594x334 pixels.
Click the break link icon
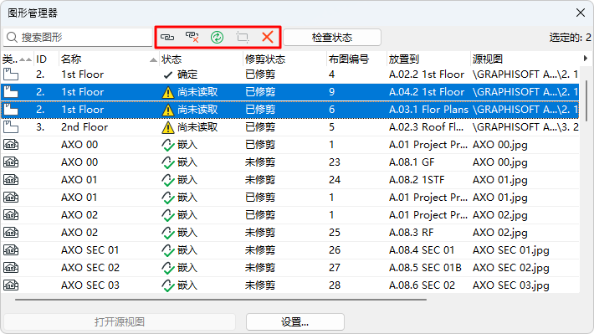192,37
